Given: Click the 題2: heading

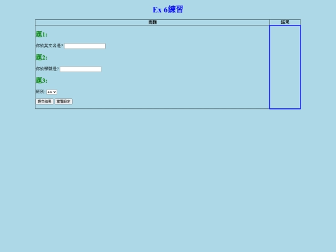Looking at the screenshot, I should (41, 57).
